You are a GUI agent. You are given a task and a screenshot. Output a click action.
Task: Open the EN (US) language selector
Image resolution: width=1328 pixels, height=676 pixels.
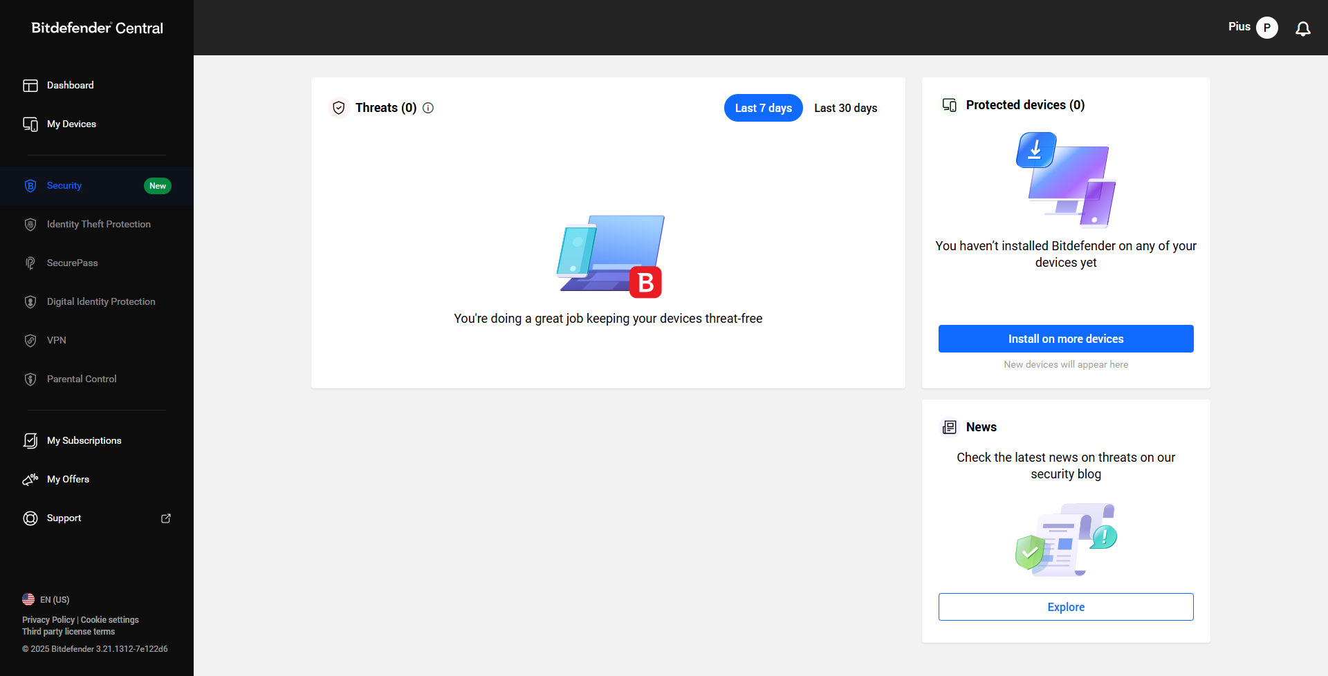[46, 600]
